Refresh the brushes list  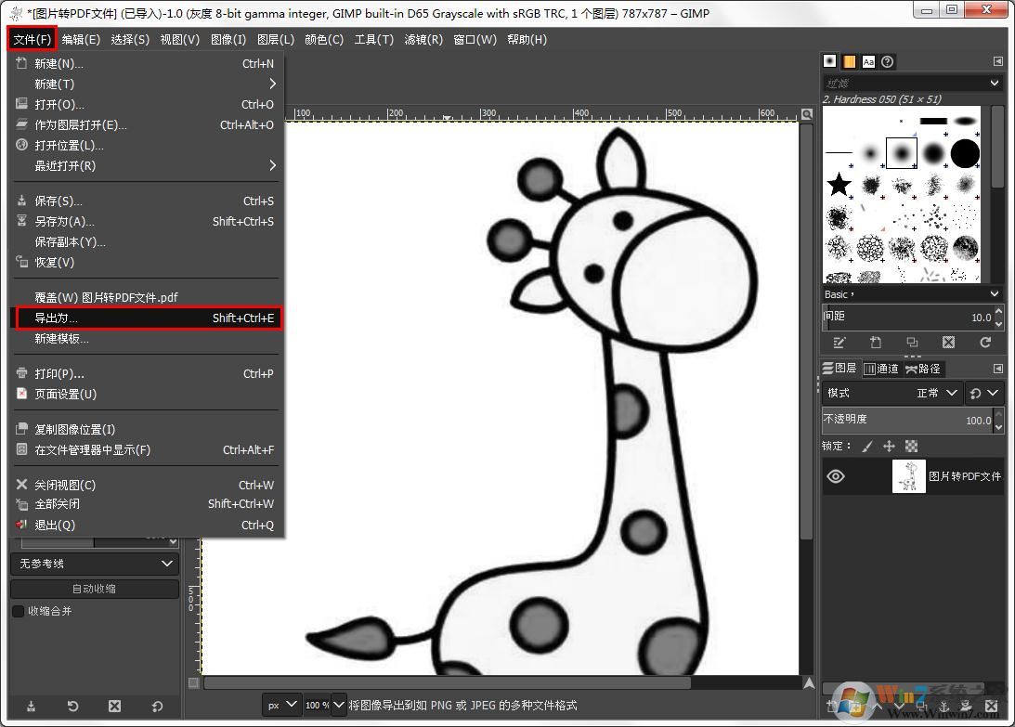[984, 343]
